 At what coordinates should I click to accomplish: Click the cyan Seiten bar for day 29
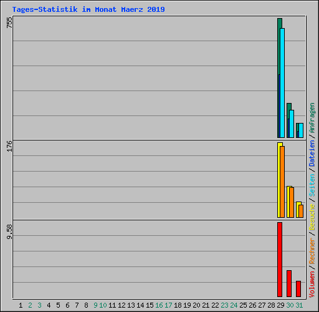tap(282, 83)
